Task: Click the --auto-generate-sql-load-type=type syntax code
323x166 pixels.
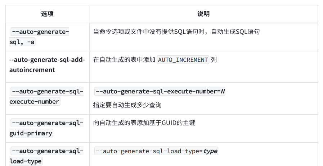Action: [x=156, y=151]
